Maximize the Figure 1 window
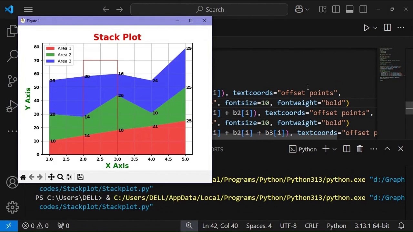413x232 pixels. 191,21
